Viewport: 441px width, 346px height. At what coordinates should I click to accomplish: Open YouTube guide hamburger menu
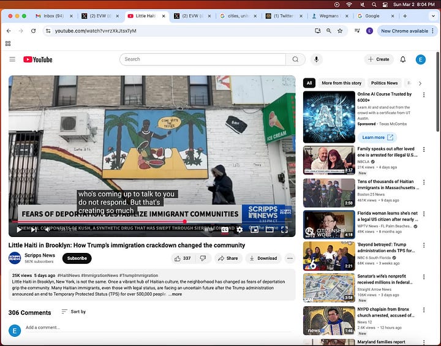coord(12,59)
